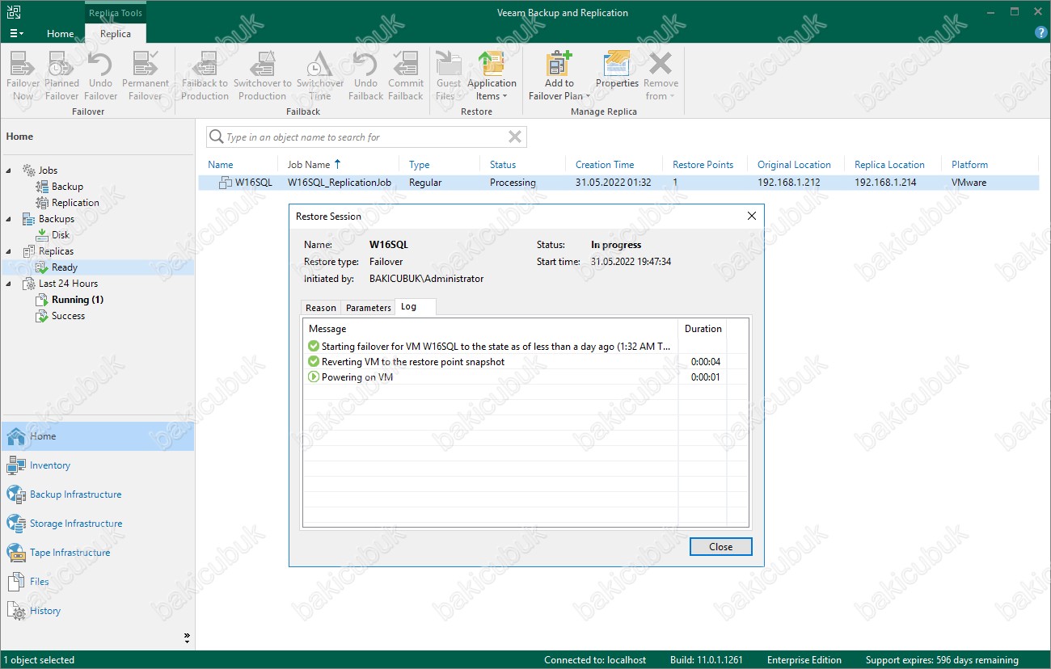Image resolution: width=1051 pixels, height=669 pixels.
Task: Collapse the Replicas tree node
Action: 10,251
